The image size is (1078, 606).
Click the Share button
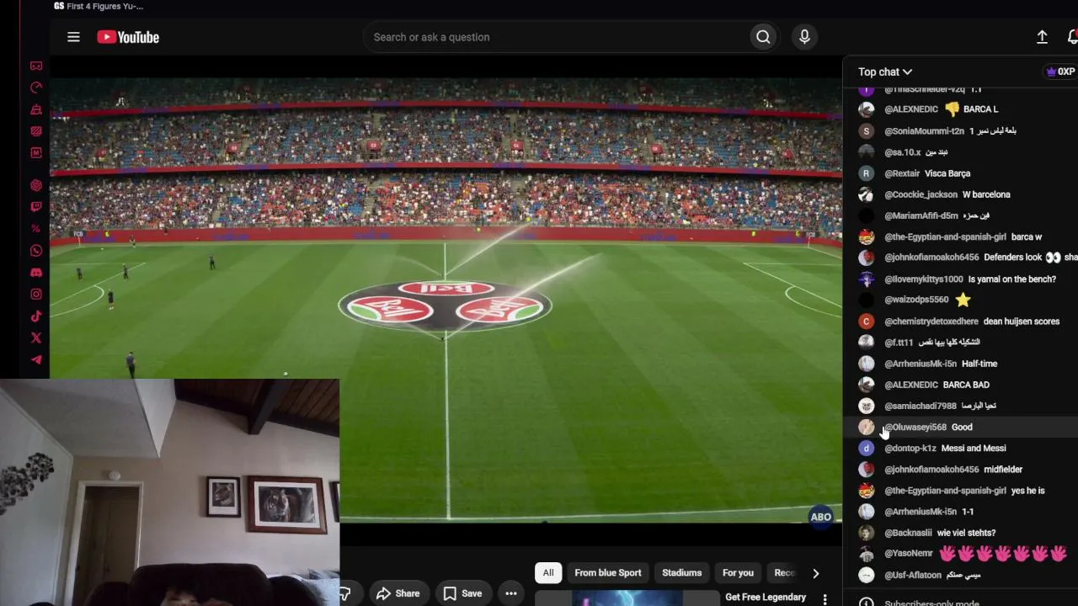tap(398, 593)
